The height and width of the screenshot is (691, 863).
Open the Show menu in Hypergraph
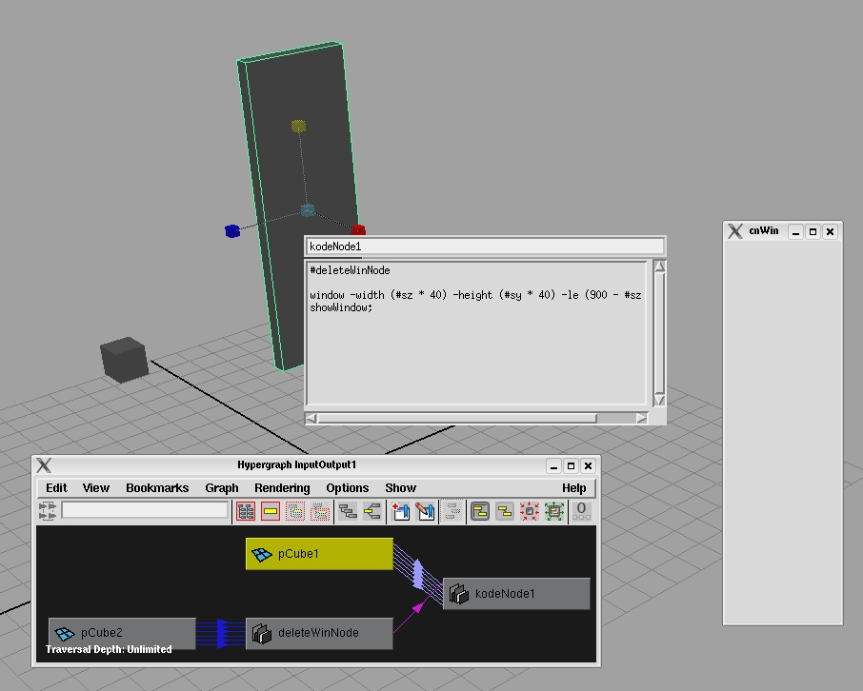pyautogui.click(x=401, y=488)
